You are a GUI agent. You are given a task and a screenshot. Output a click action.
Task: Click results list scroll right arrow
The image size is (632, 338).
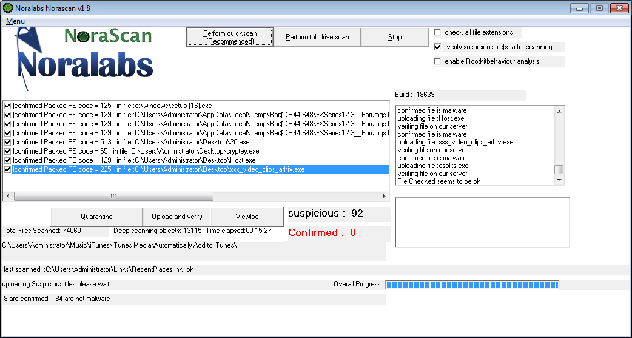coord(384,197)
